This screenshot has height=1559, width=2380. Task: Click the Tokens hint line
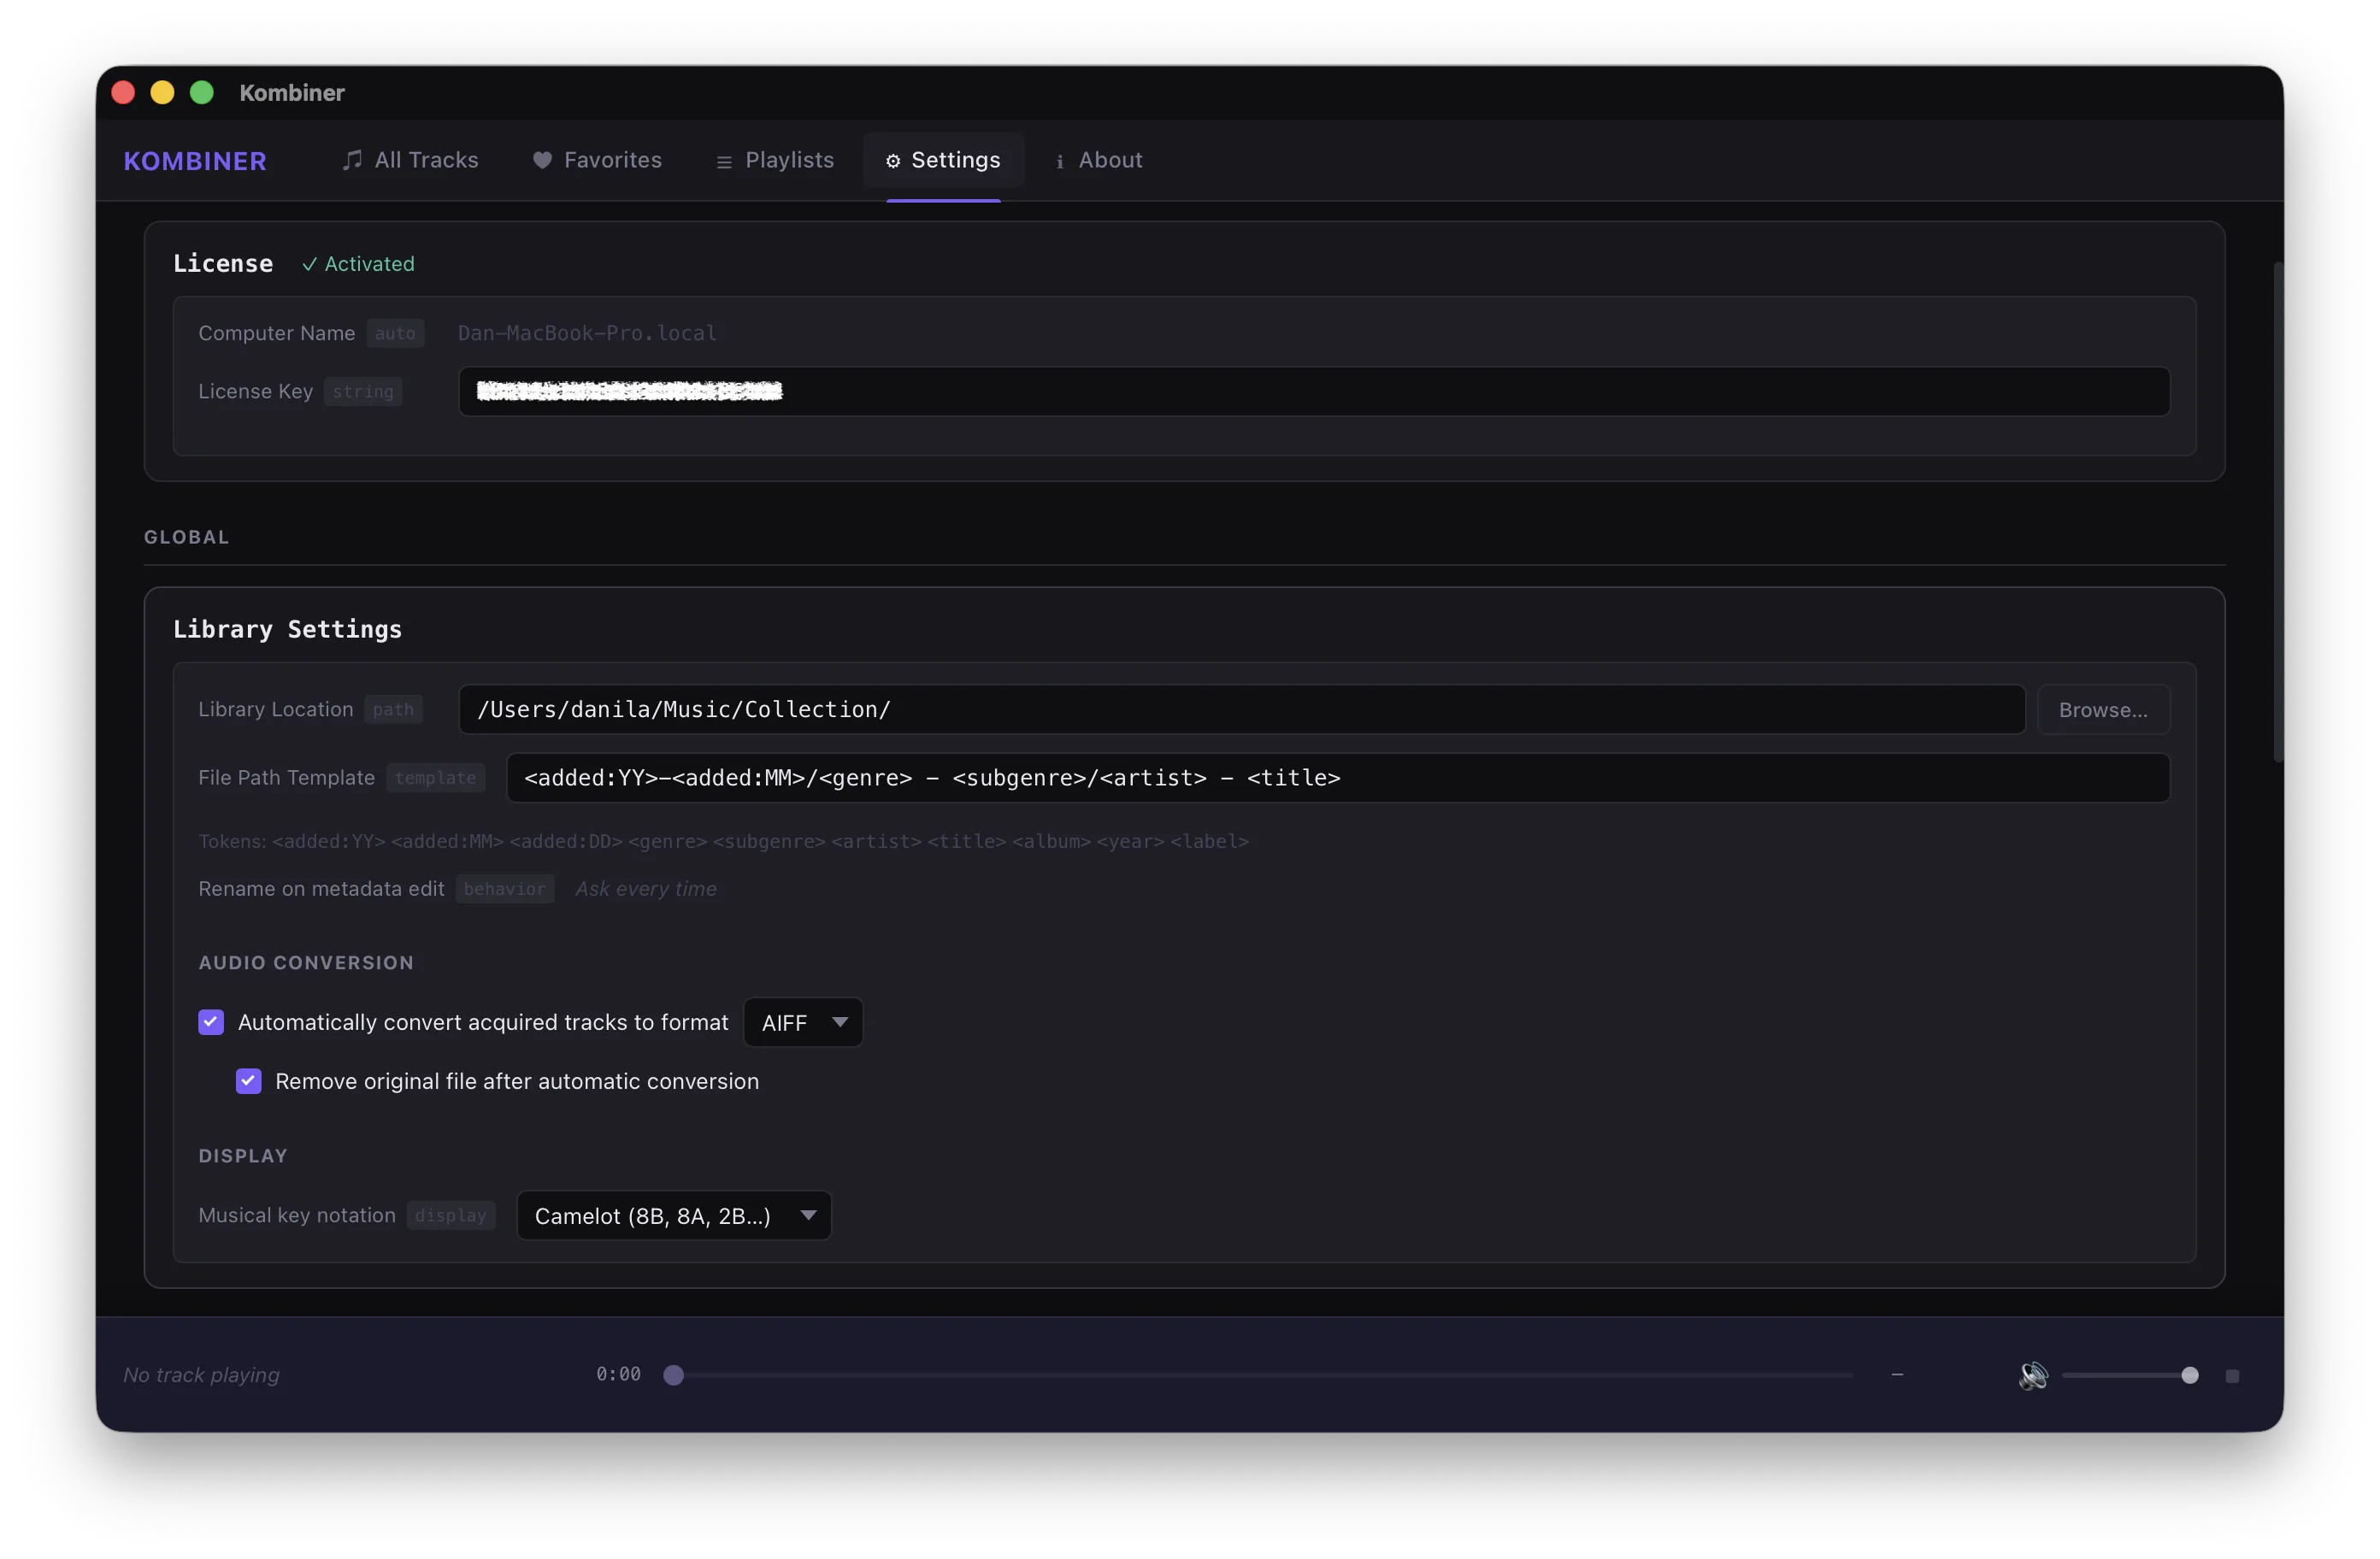click(x=723, y=840)
